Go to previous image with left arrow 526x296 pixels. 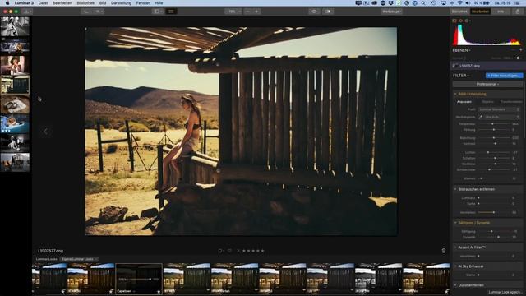pos(45,132)
